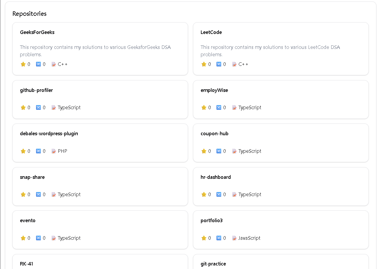Screen dimensions: 379x269
Task: Click the language file icon on GeeksForGeeks card
Action: click(x=54, y=64)
